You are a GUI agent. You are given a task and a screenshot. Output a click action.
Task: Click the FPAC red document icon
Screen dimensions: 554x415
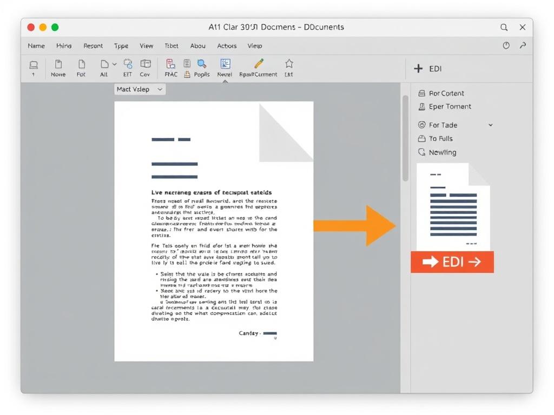(170, 64)
